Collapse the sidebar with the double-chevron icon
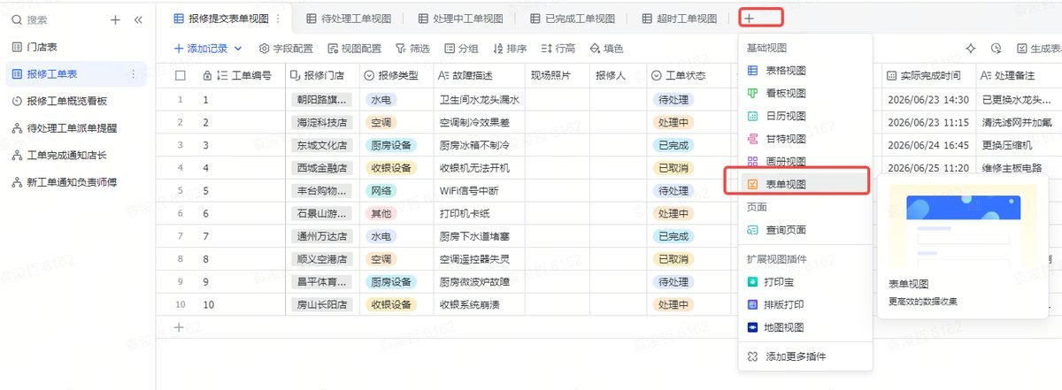 (x=138, y=19)
